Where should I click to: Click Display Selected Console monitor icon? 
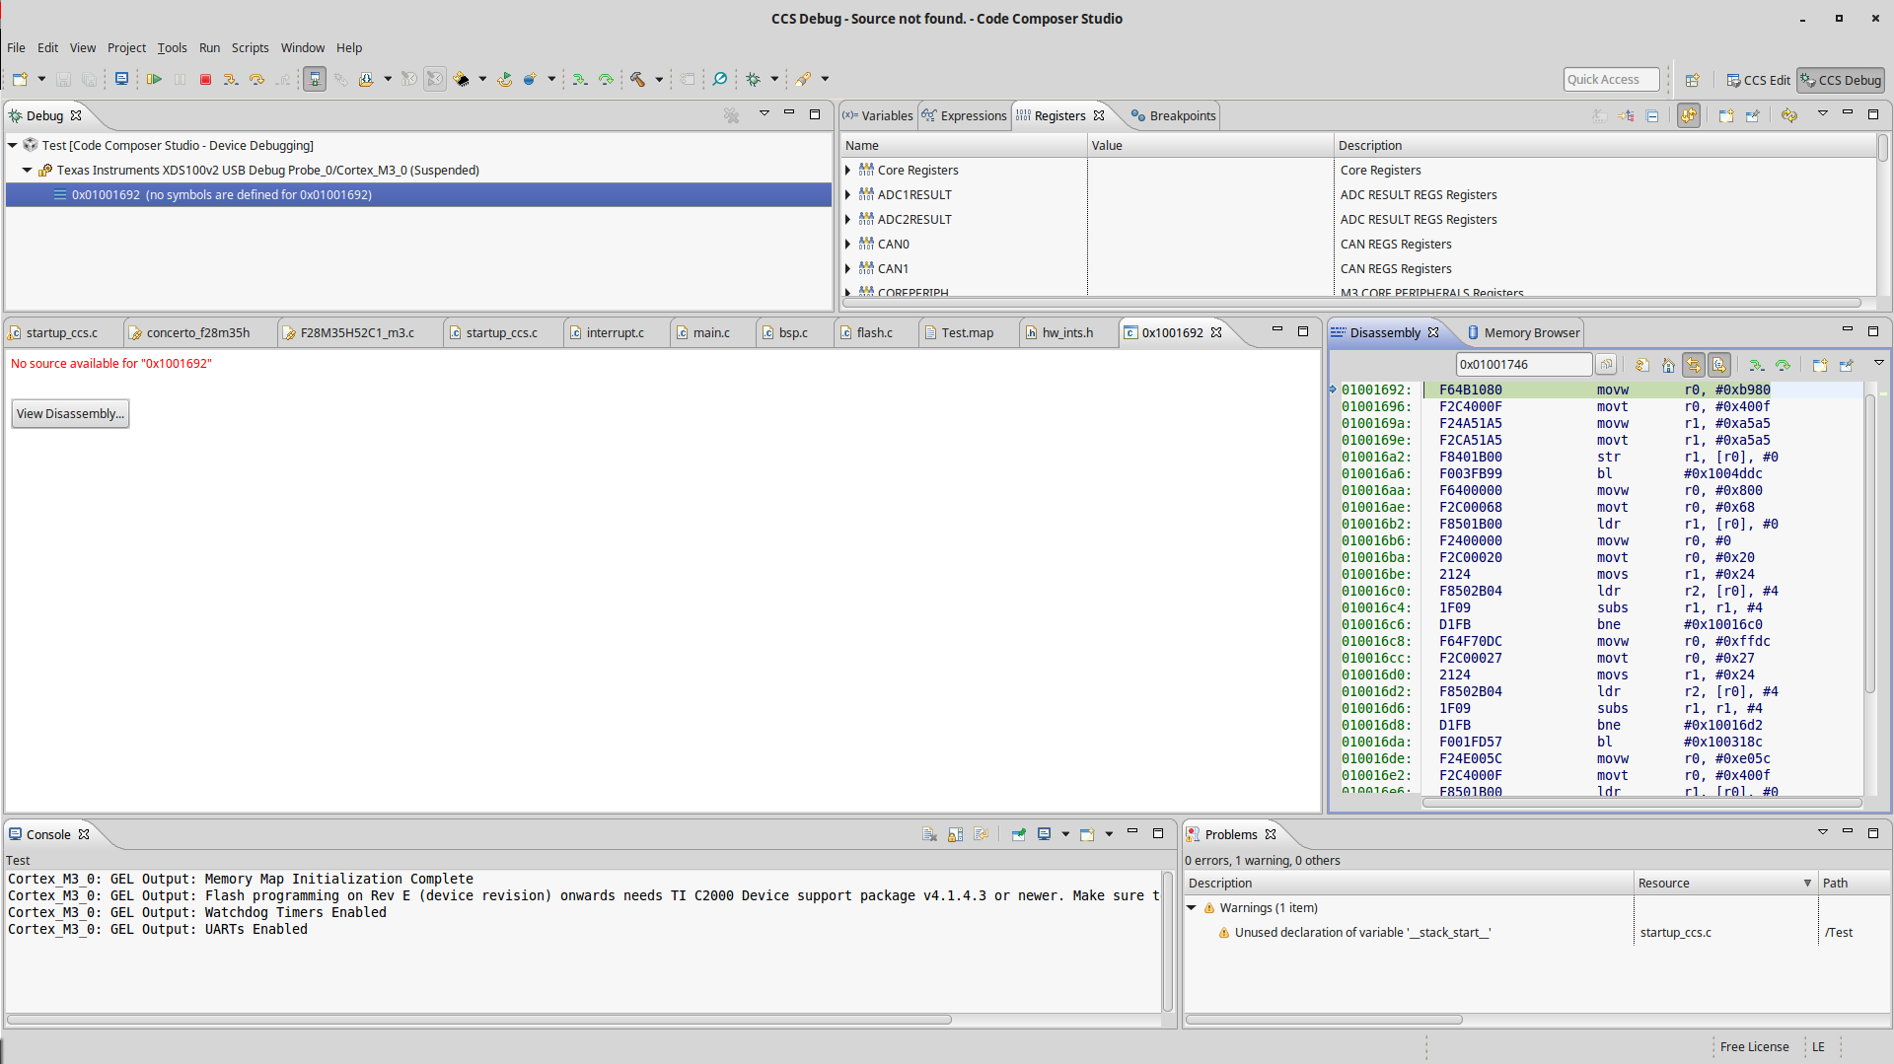click(1044, 834)
